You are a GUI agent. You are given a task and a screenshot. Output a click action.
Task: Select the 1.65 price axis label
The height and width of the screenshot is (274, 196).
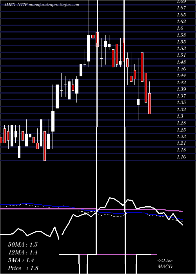181,15
